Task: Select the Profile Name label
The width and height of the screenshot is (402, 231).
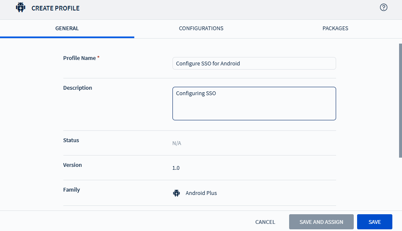Action: (79, 58)
